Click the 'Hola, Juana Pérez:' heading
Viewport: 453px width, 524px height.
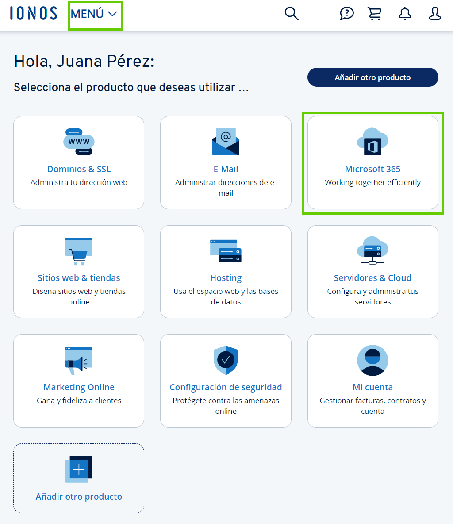(84, 62)
